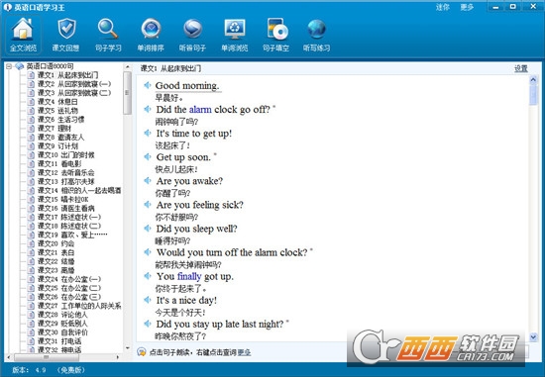Select lesson 课文11 看电影

coord(59,163)
